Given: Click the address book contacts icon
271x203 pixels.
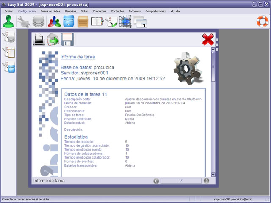Looking at the screenshot, I should pyautogui.click(x=97, y=22).
